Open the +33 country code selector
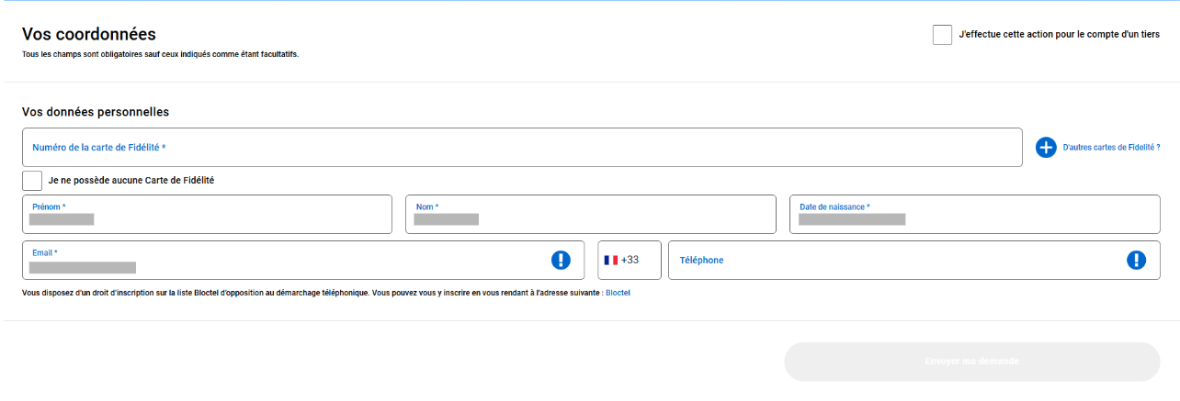 (630, 260)
